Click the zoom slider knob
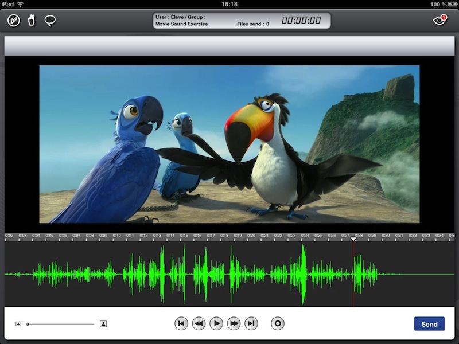The image size is (459, 344). (28, 324)
